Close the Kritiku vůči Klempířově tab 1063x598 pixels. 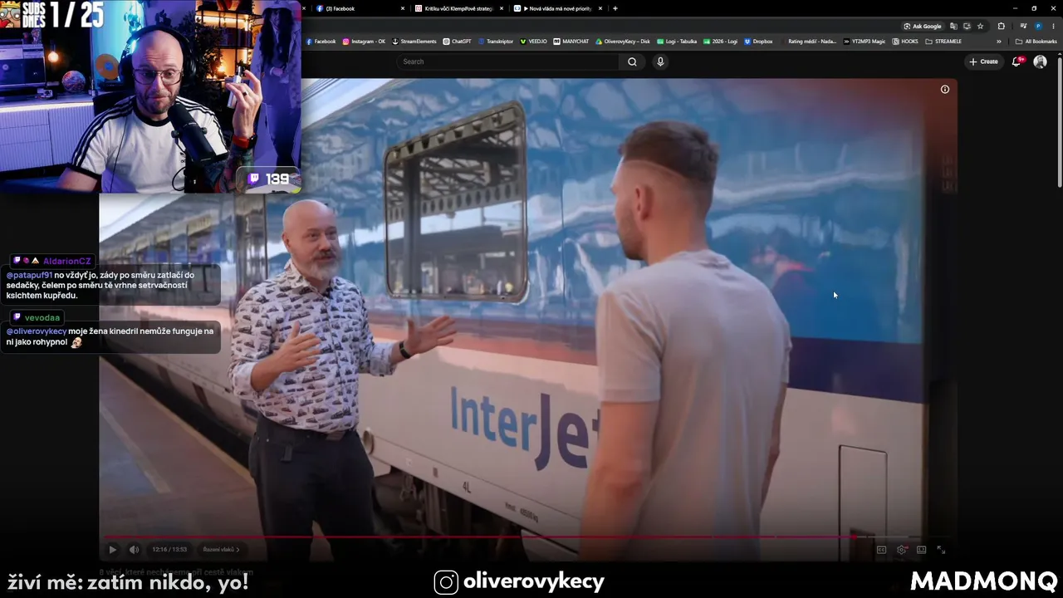pyautogui.click(x=501, y=8)
